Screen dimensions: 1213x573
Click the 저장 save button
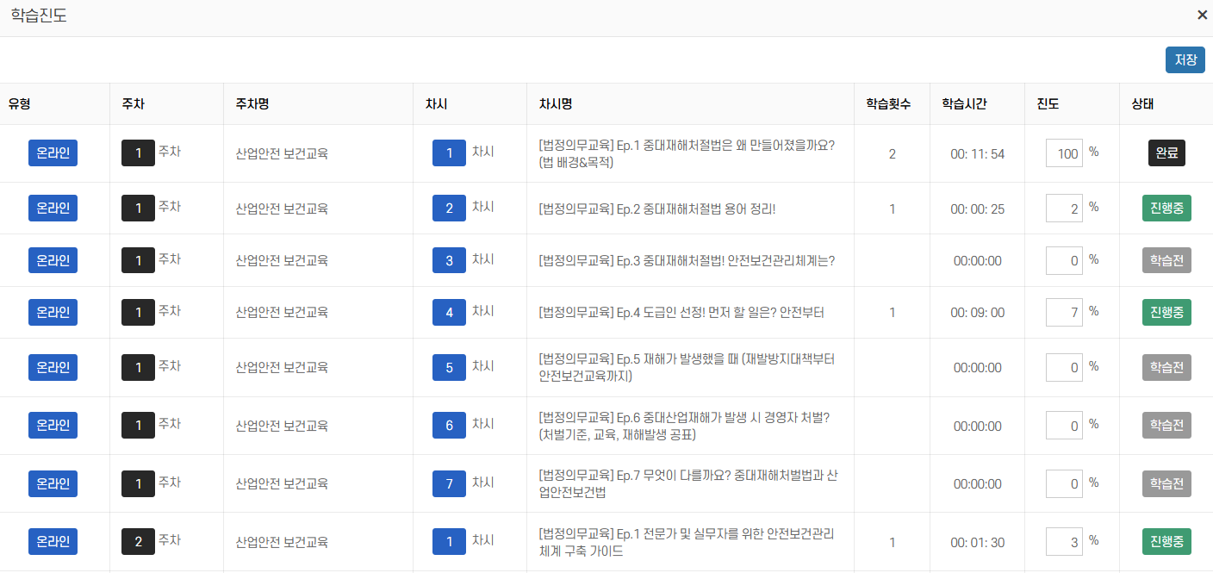pyautogui.click(x=1185, y=60)
